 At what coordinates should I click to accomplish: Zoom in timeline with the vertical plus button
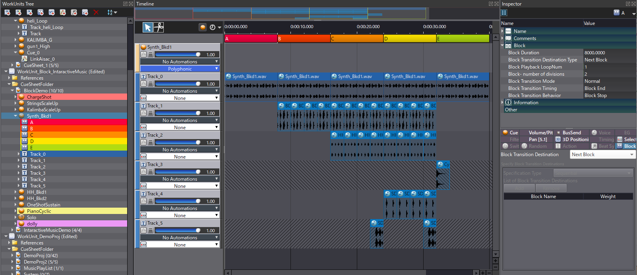tap(496, 261)
